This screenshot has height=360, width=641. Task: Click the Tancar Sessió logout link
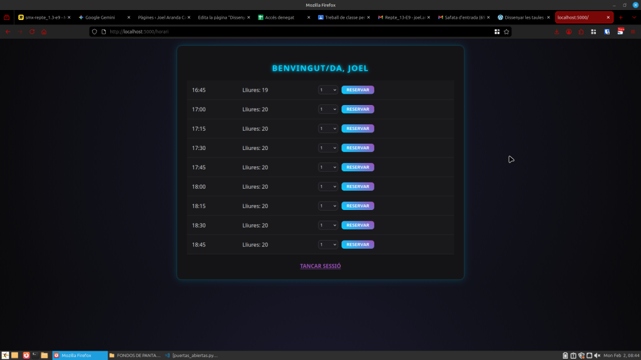pyautogui.click(x=320, y=266)
